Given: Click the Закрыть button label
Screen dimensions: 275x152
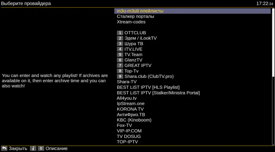Looking at the screenshot, I should tap(18, 149).
